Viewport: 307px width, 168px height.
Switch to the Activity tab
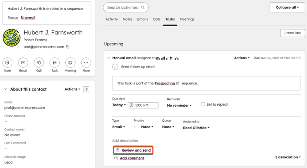[112, 19]
